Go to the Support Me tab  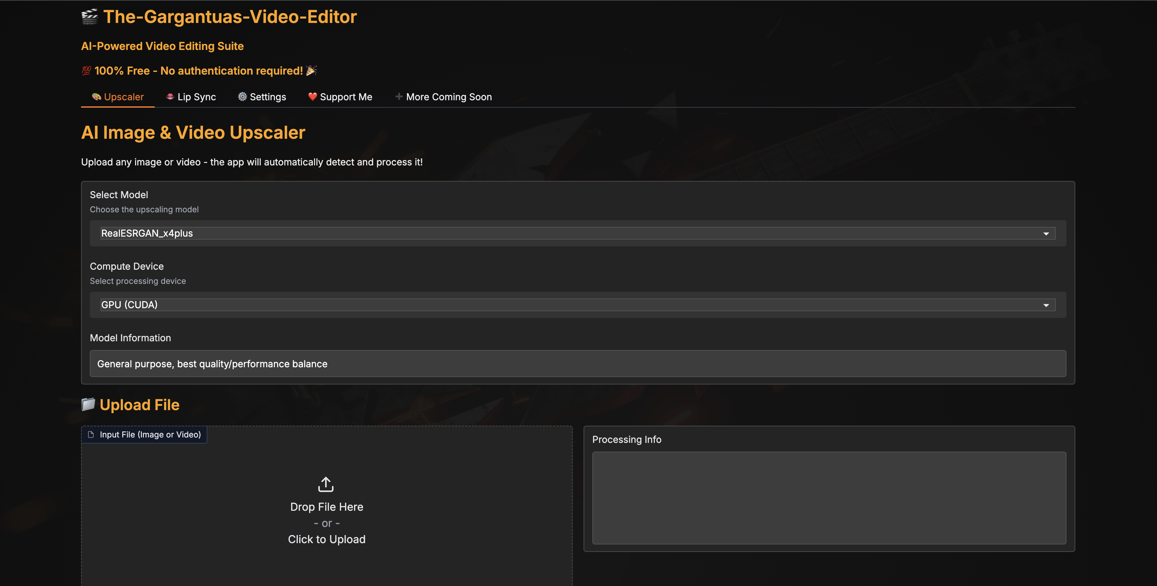[340, 97]
